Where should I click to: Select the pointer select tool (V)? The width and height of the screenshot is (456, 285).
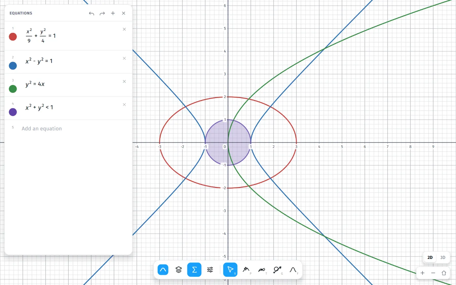[x=230, y=270]
